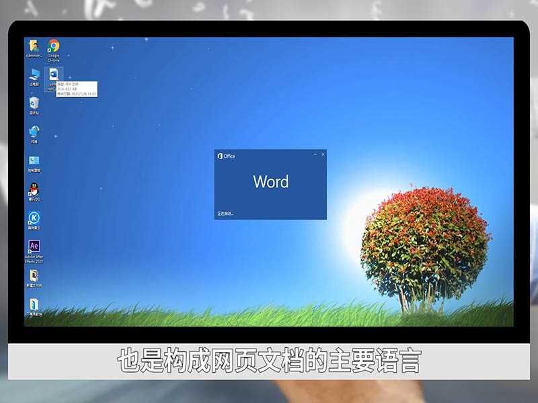Click the Office logo in the splash window
538x403 pixels.
(x=221, y=154)
